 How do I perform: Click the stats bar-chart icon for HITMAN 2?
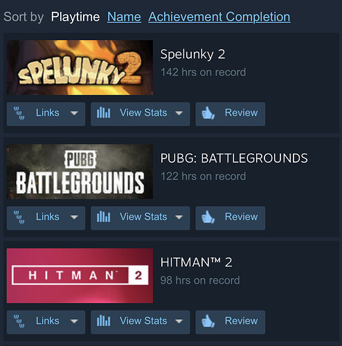pyautogui.click(x=103, y=321)
